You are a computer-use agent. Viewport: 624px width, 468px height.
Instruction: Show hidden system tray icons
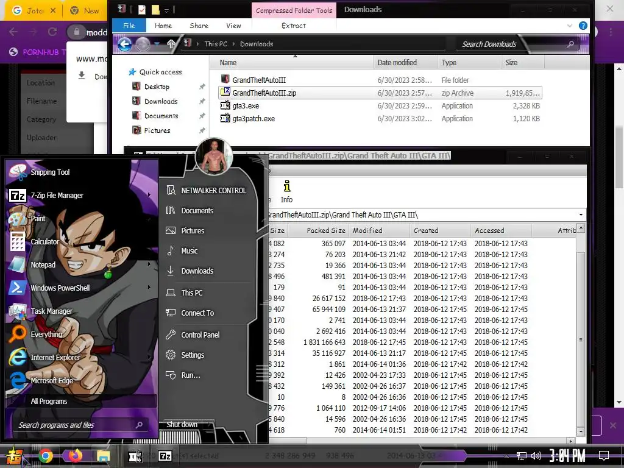506,456
